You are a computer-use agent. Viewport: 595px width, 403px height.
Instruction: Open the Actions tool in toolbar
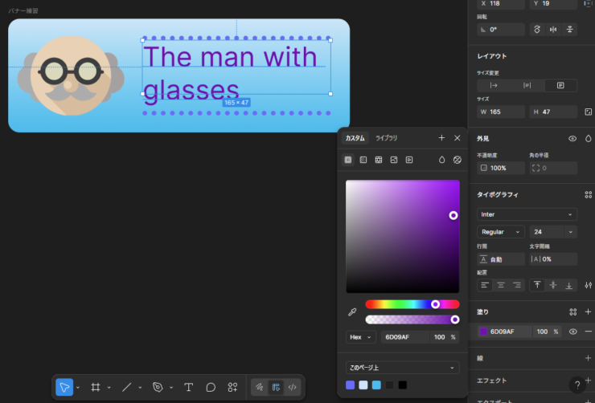tap(232, 387)
